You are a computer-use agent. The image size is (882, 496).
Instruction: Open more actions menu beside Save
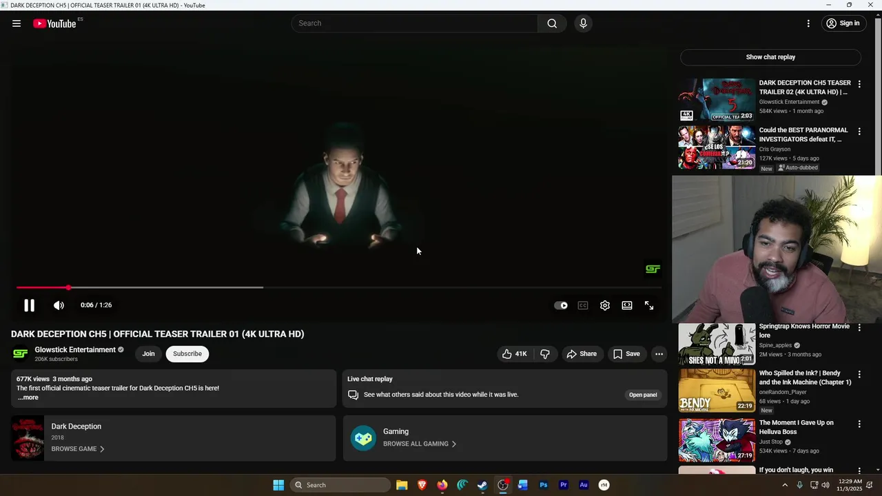[659, 353]
